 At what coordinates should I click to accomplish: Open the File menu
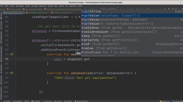[2, 6]
